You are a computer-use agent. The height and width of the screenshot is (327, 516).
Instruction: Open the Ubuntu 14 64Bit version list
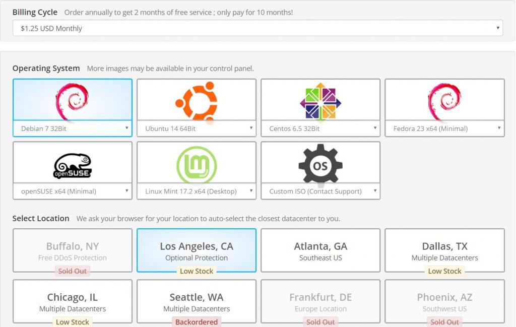pyautogui.click(x=197, y=128)
